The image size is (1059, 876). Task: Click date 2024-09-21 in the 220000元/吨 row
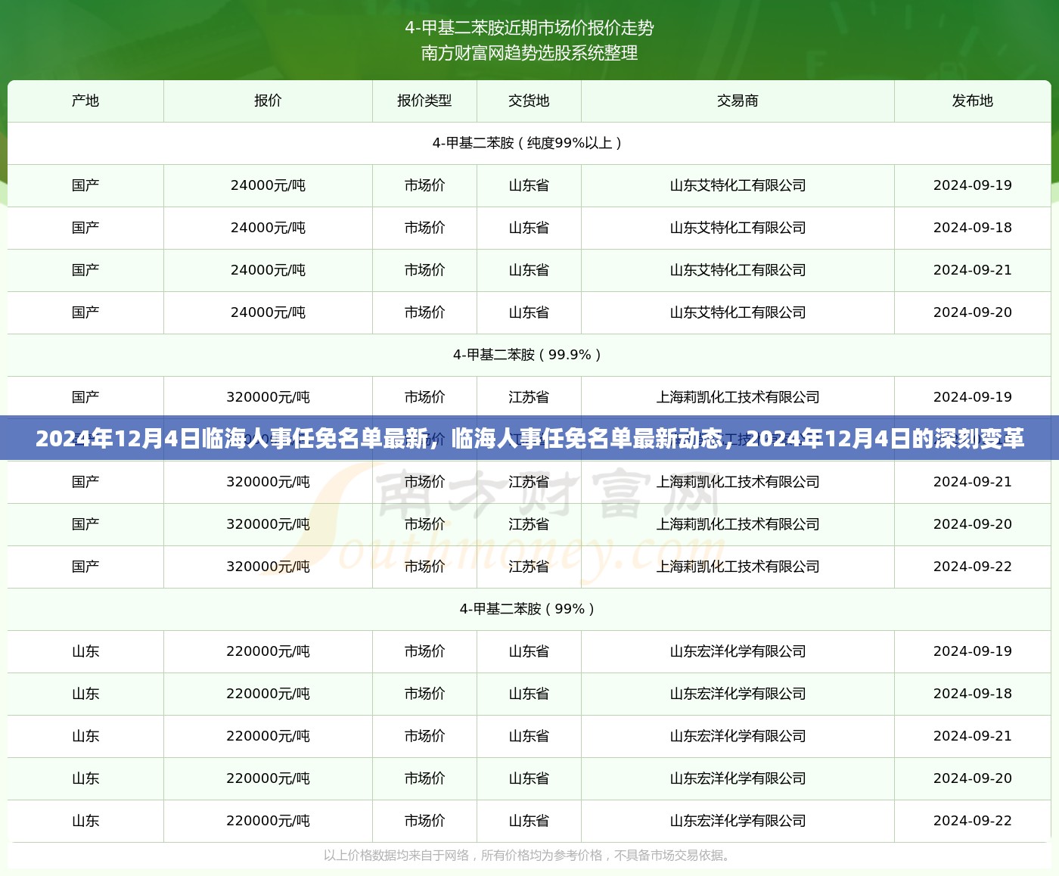click(973, 736)
